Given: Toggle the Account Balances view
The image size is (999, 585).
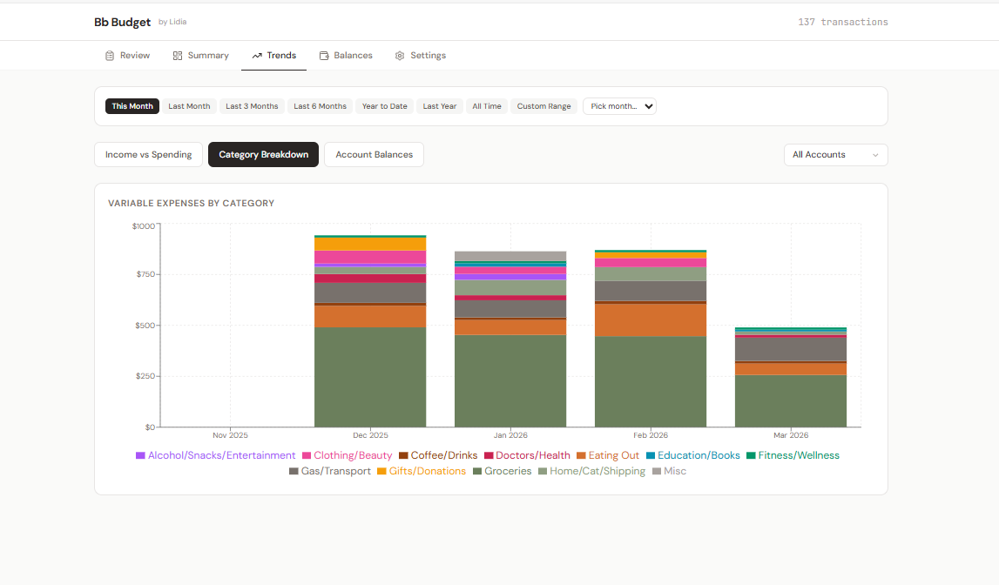Looking at the screenshot, I should click(x=374, y=154).
